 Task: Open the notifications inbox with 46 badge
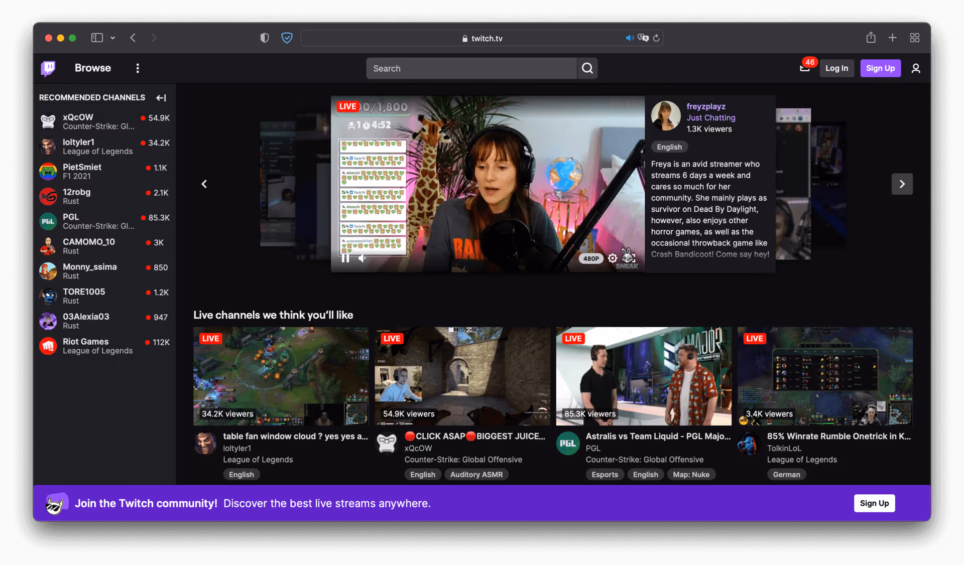(x=805, y=68)
